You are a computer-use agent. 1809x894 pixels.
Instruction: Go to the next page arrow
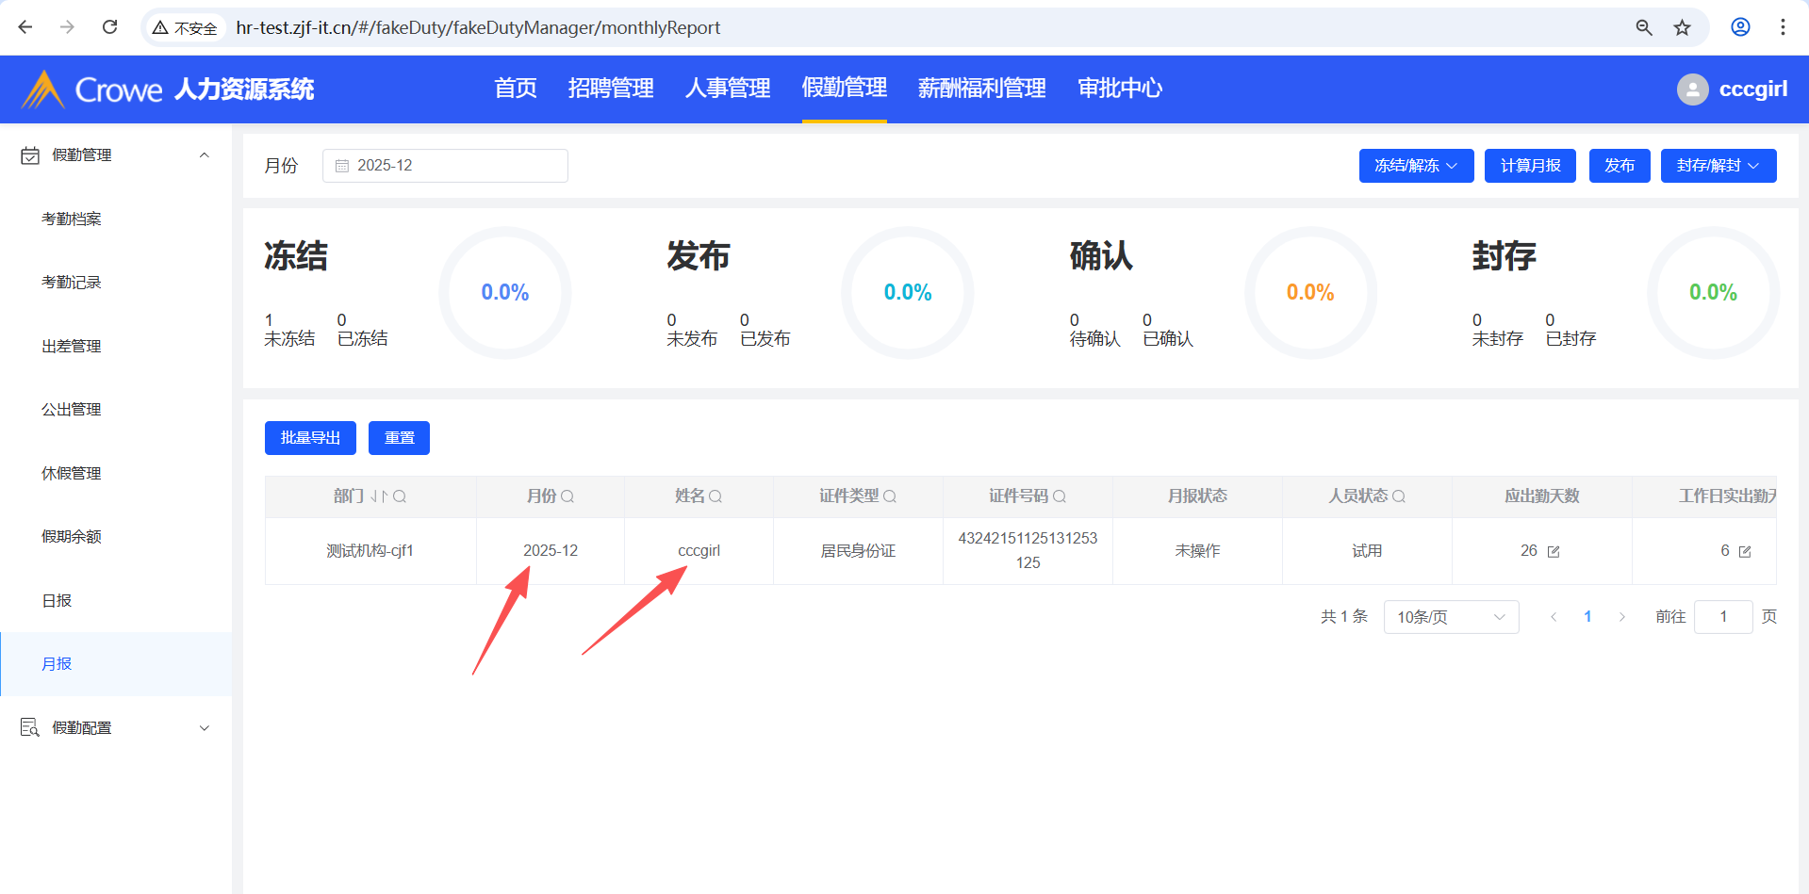coord(1622,617)
